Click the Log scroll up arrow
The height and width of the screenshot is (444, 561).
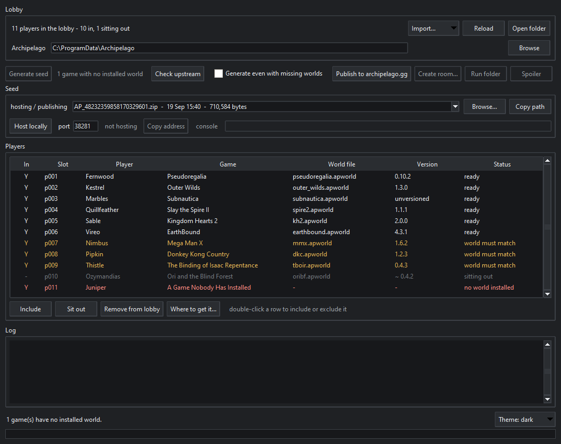pyautogui.click(x=547, y=344)
